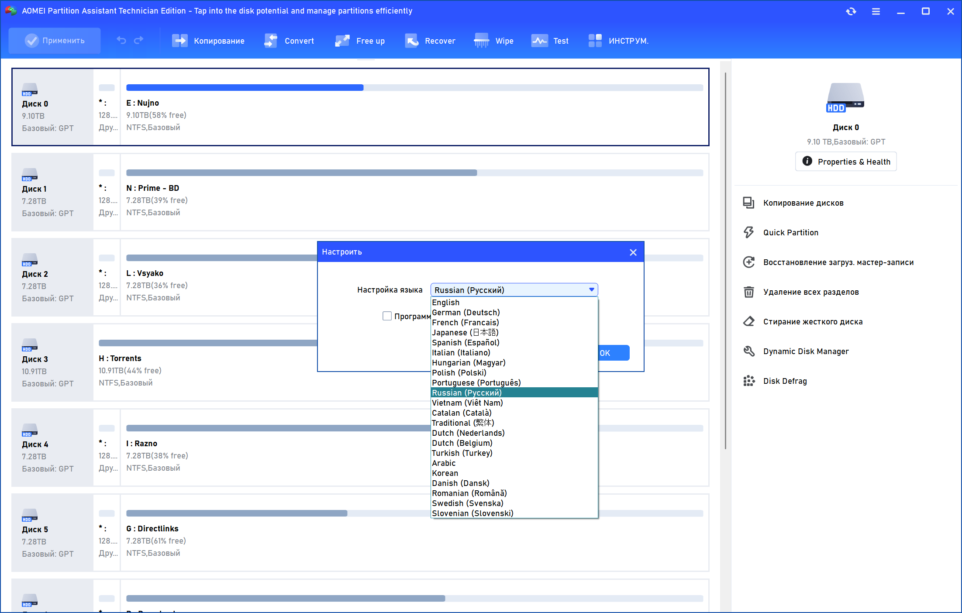This screenshot has width=962, height=613.
Task: Choose English from language list
Action: [x=514, y=302]
